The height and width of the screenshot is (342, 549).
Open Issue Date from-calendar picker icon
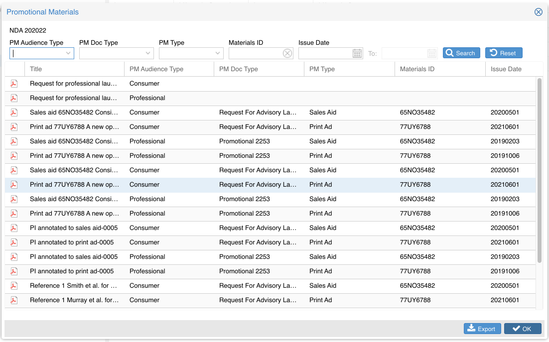357,53
